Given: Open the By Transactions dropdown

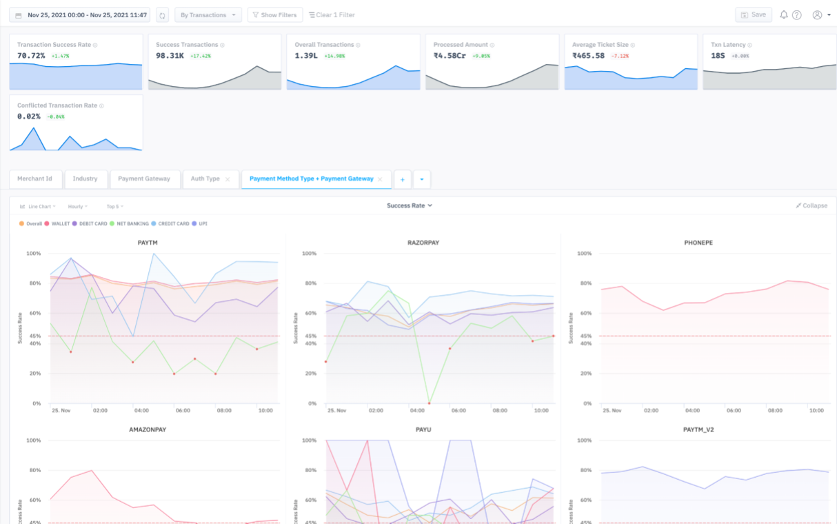Looking at the screenshot, I should [x=208, y=14].
